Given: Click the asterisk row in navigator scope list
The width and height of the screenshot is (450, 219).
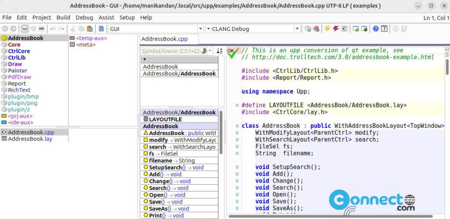Looking at the screenshot, I should 179,60.
